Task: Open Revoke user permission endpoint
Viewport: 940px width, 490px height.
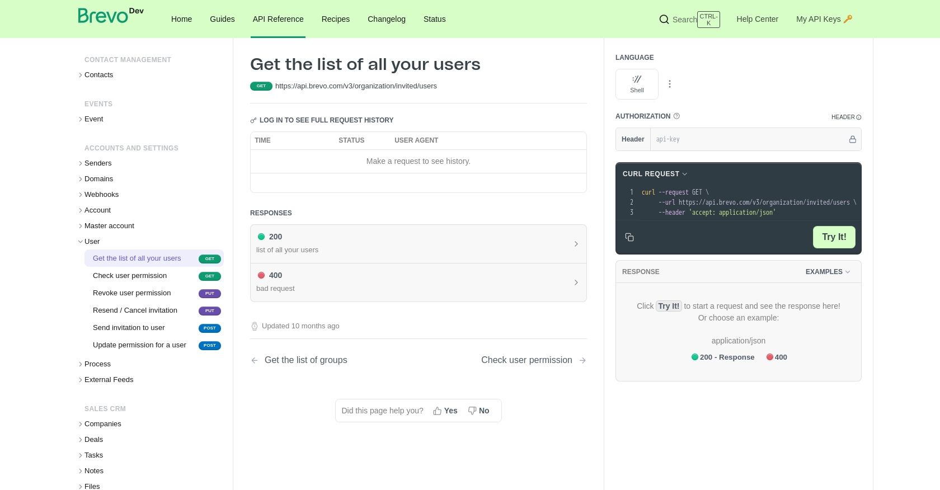Action: click(154, 293)
